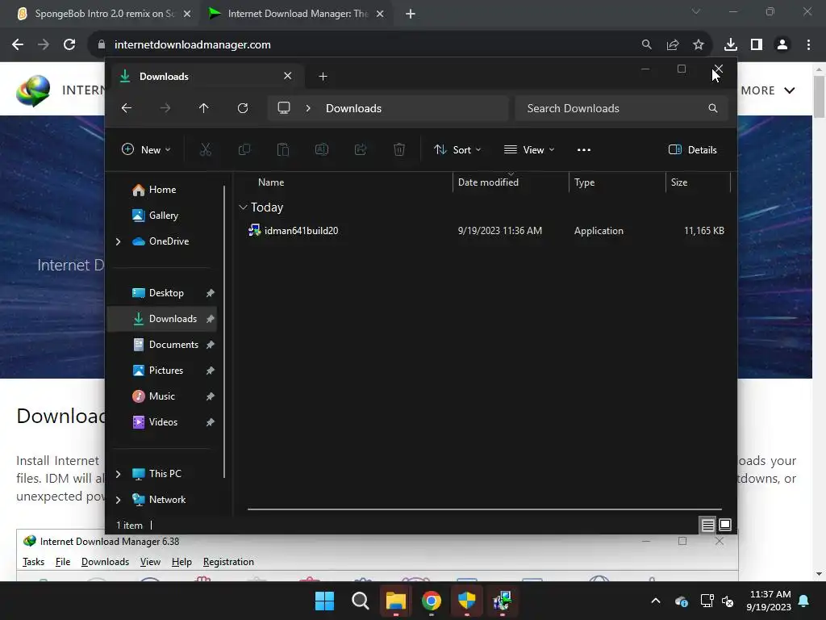Toggle the Details pane button
Screen dimensions: 826x620
[x=692, y=149]
